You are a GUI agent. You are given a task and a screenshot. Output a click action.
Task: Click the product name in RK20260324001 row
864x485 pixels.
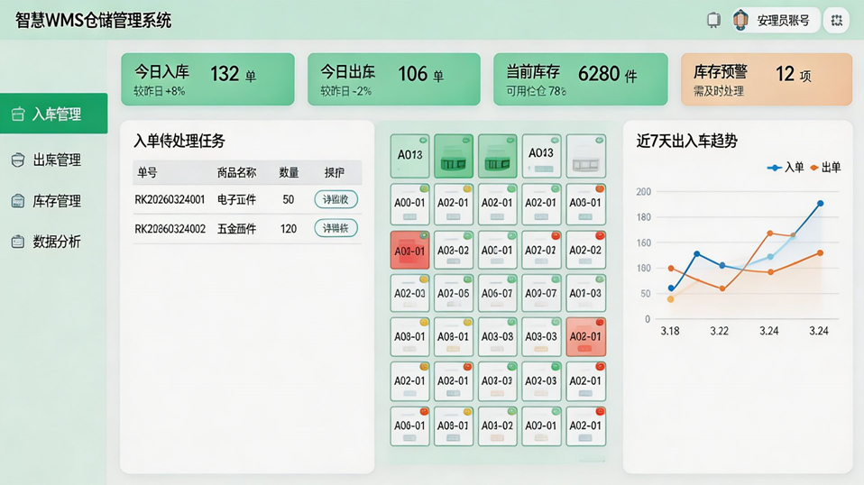236,199
